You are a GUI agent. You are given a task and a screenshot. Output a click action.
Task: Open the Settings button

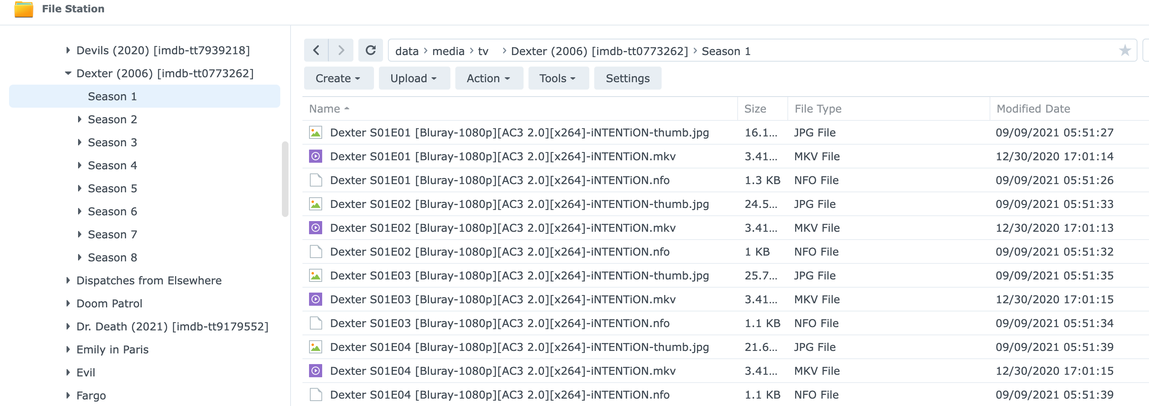[628, 78]
